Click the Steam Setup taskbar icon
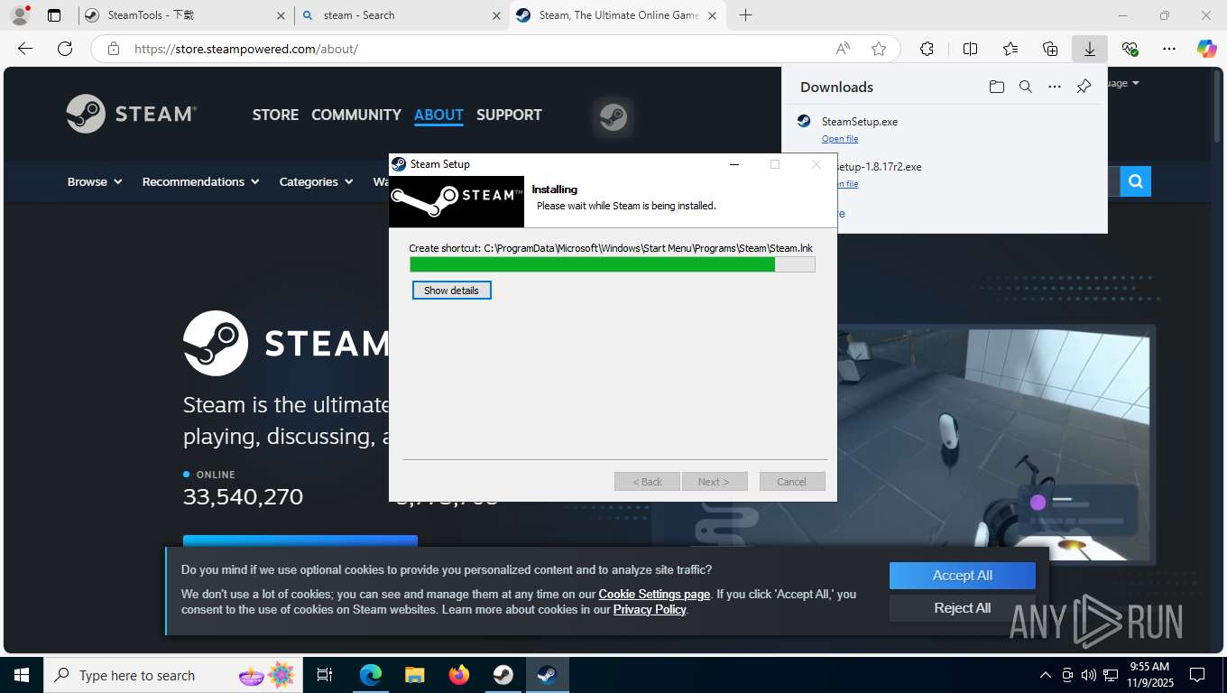 (547, 675)
